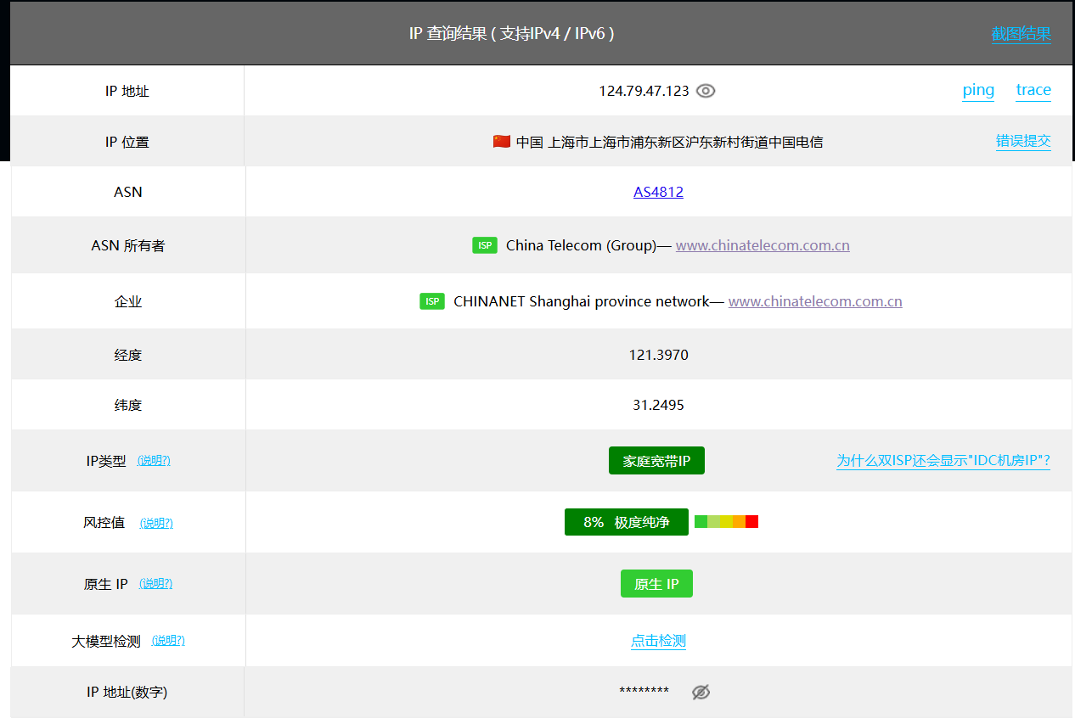Viewport: 1075px width, 724px height.
Task: Click the China Telecom (Group) text
Action: pyautogui.click(x=582, y=245)
